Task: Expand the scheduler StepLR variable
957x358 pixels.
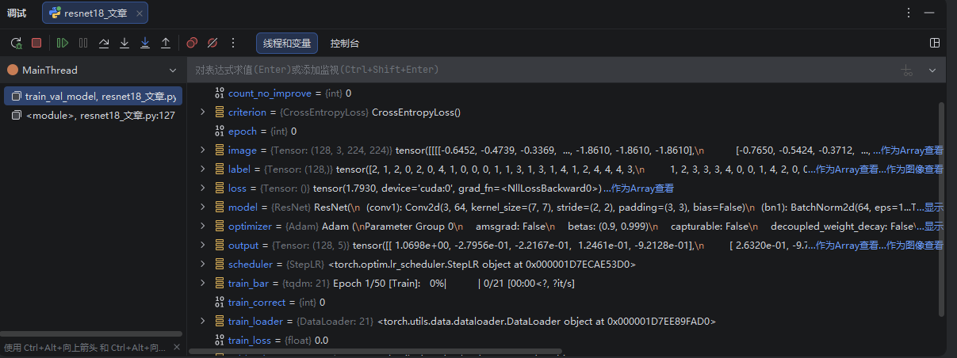Action: (x=203, y=264)
